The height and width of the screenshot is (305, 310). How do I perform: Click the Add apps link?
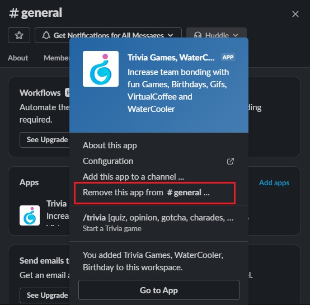[274, 182]
